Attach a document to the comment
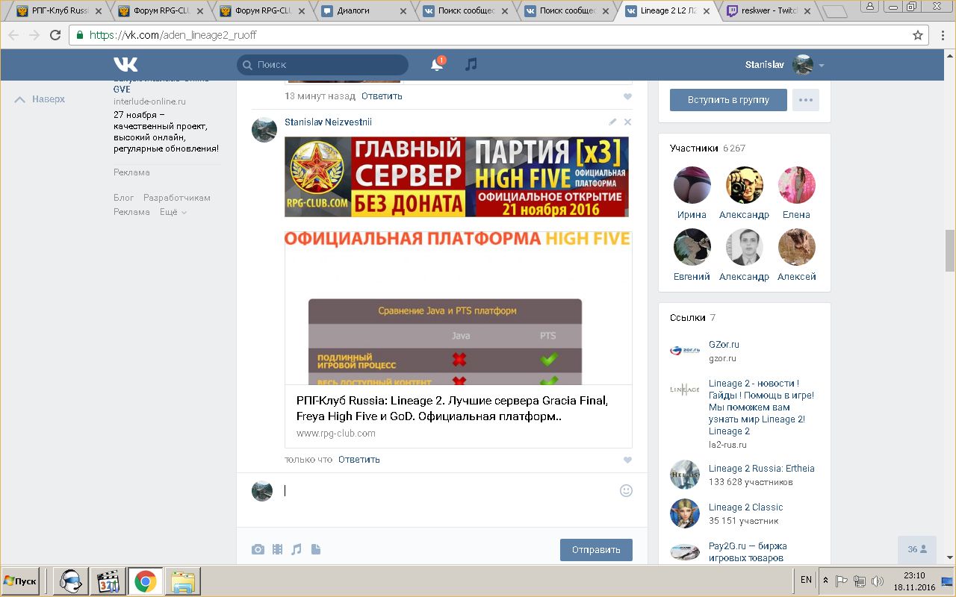The image size is (956, 597). pos(316,550)
